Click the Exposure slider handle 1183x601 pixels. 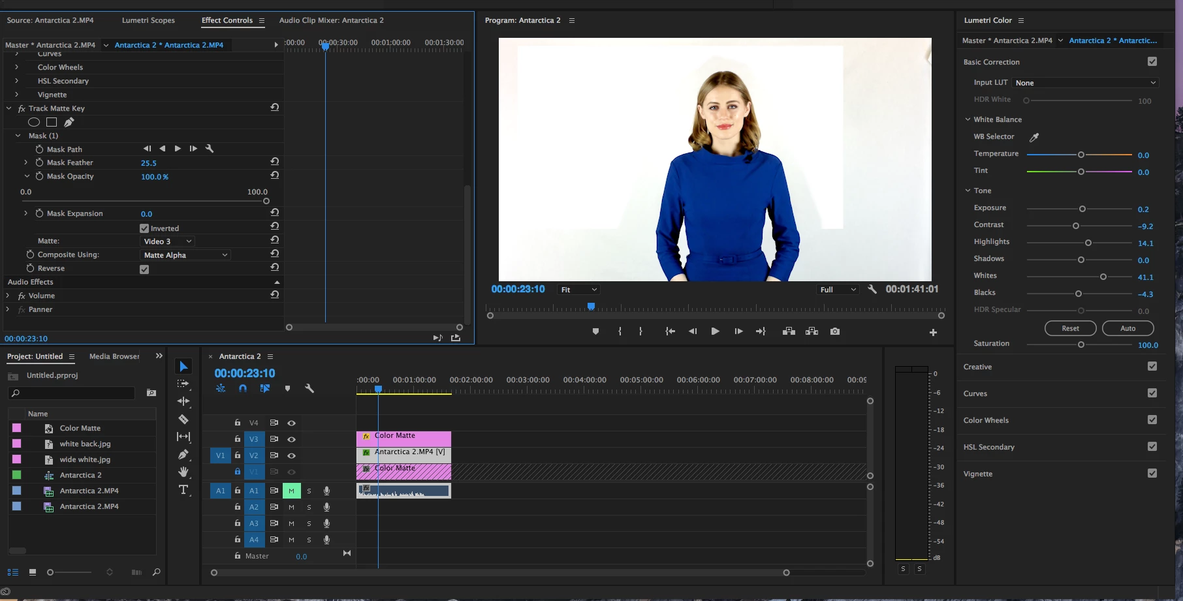point(1082,209)
